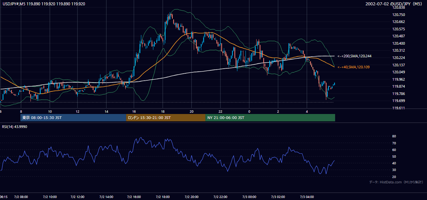Click the RSI scale value 20

pyautogui.click(x=394, y=177)
